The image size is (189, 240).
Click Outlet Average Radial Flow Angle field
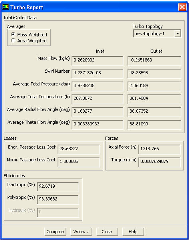click(154, 112)
